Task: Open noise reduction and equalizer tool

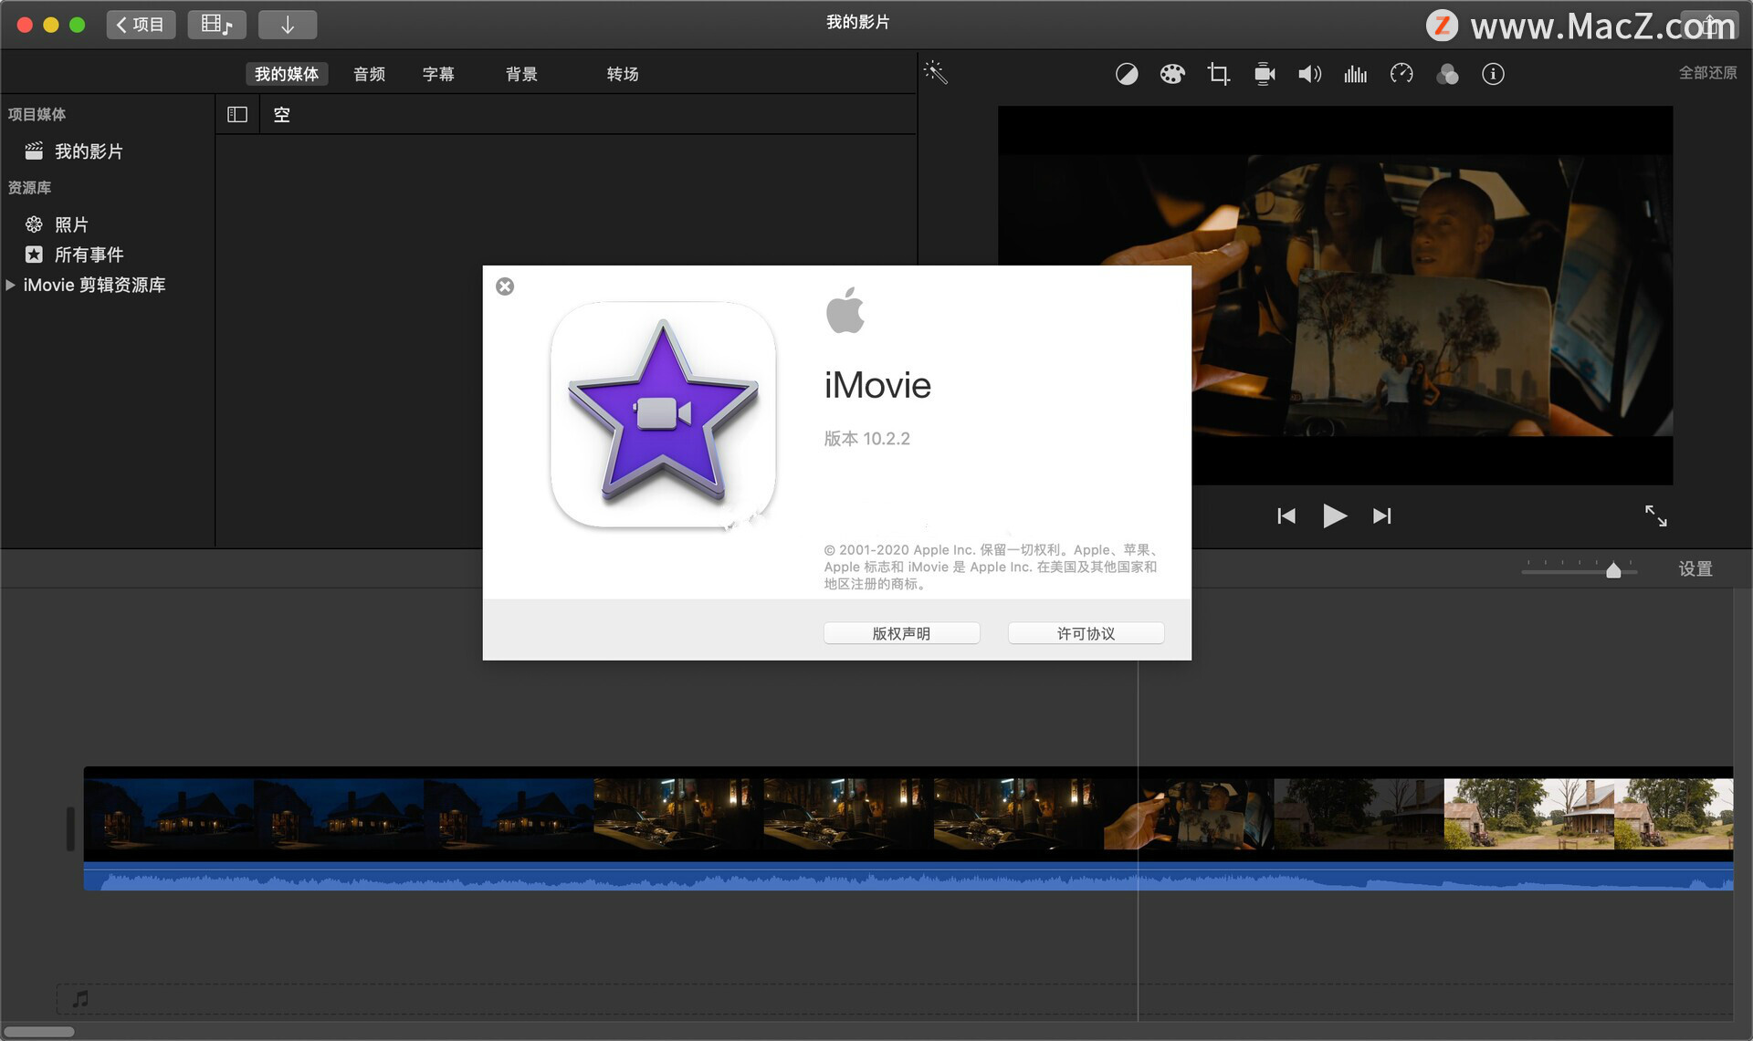Action: tap(1356, 74)
